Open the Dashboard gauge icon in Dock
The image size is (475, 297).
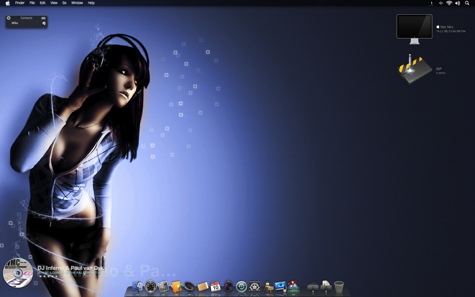150,287
